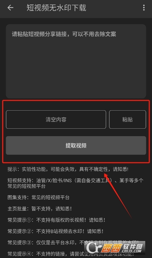The width and height of the screenshot is (152, 258).
Task: Click the 清空内容 button
Action: 56,119
